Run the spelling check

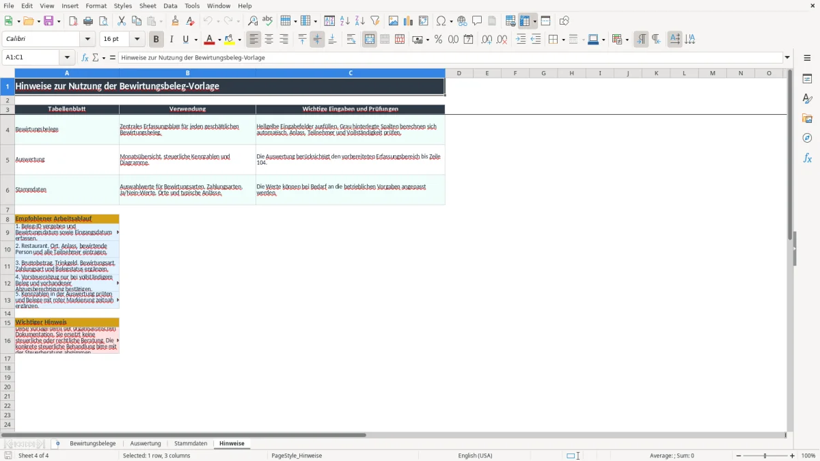point(268,21)
